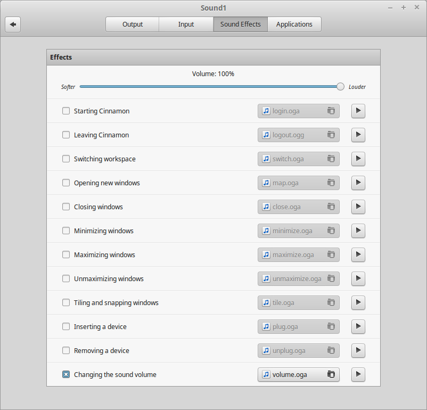Enable the Switching workspace sound
Screen dimensions: 427x410
[x=66, y=159]
